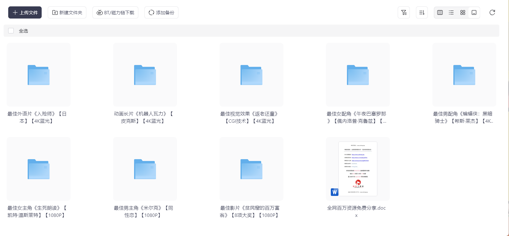This screenshot has height=236, width=509.
Task: Open folder icon for 最佳外语片《入殓师》
Action: pos(39,75)
